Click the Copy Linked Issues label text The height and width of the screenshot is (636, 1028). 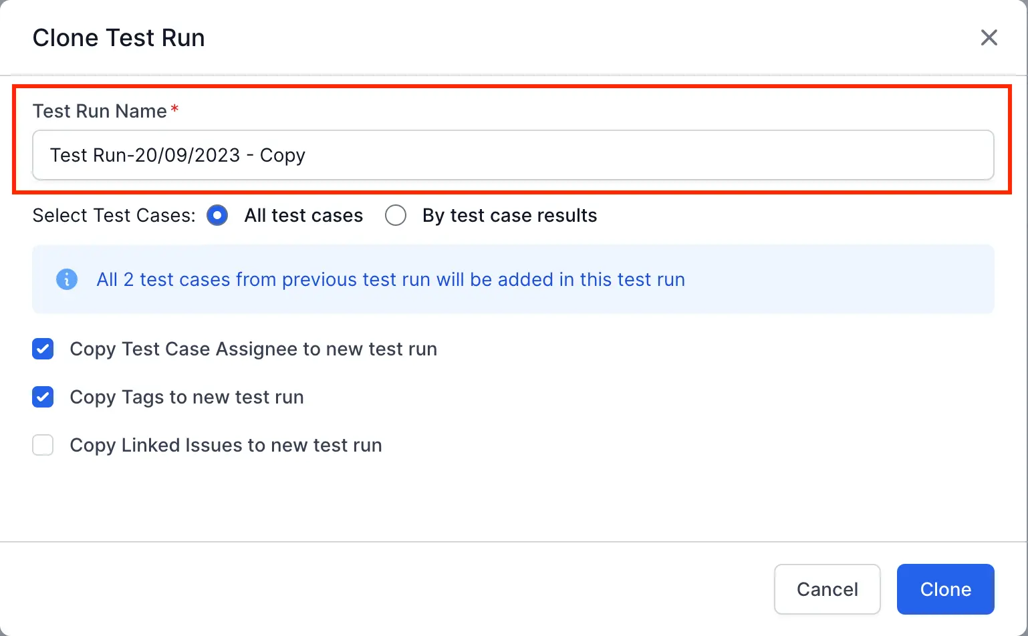226,446
